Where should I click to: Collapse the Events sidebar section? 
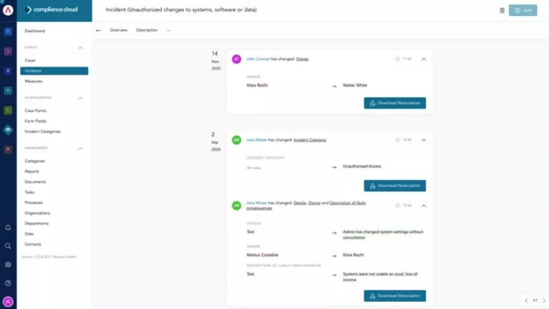click(80, 48)
